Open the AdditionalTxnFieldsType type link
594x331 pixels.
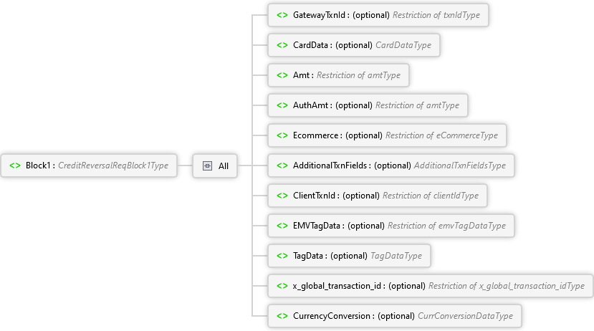[x=459, y=165]
